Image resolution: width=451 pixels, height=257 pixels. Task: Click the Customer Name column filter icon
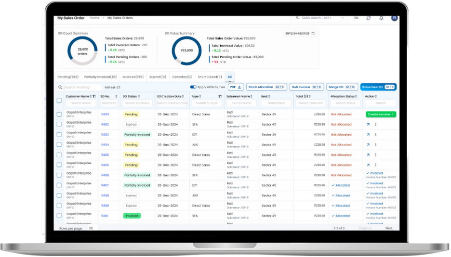(94, 96)
